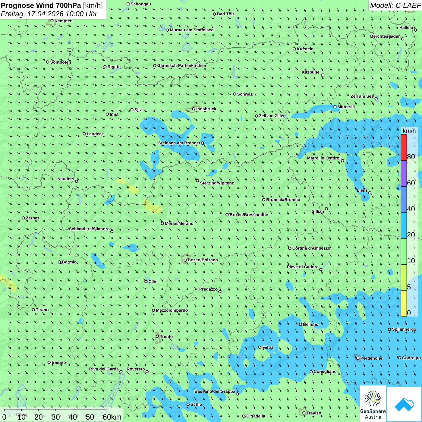Click the purple 60 km/h legend color
The image size is (422, 422).
pyautogui.click(x=404, y=174)
